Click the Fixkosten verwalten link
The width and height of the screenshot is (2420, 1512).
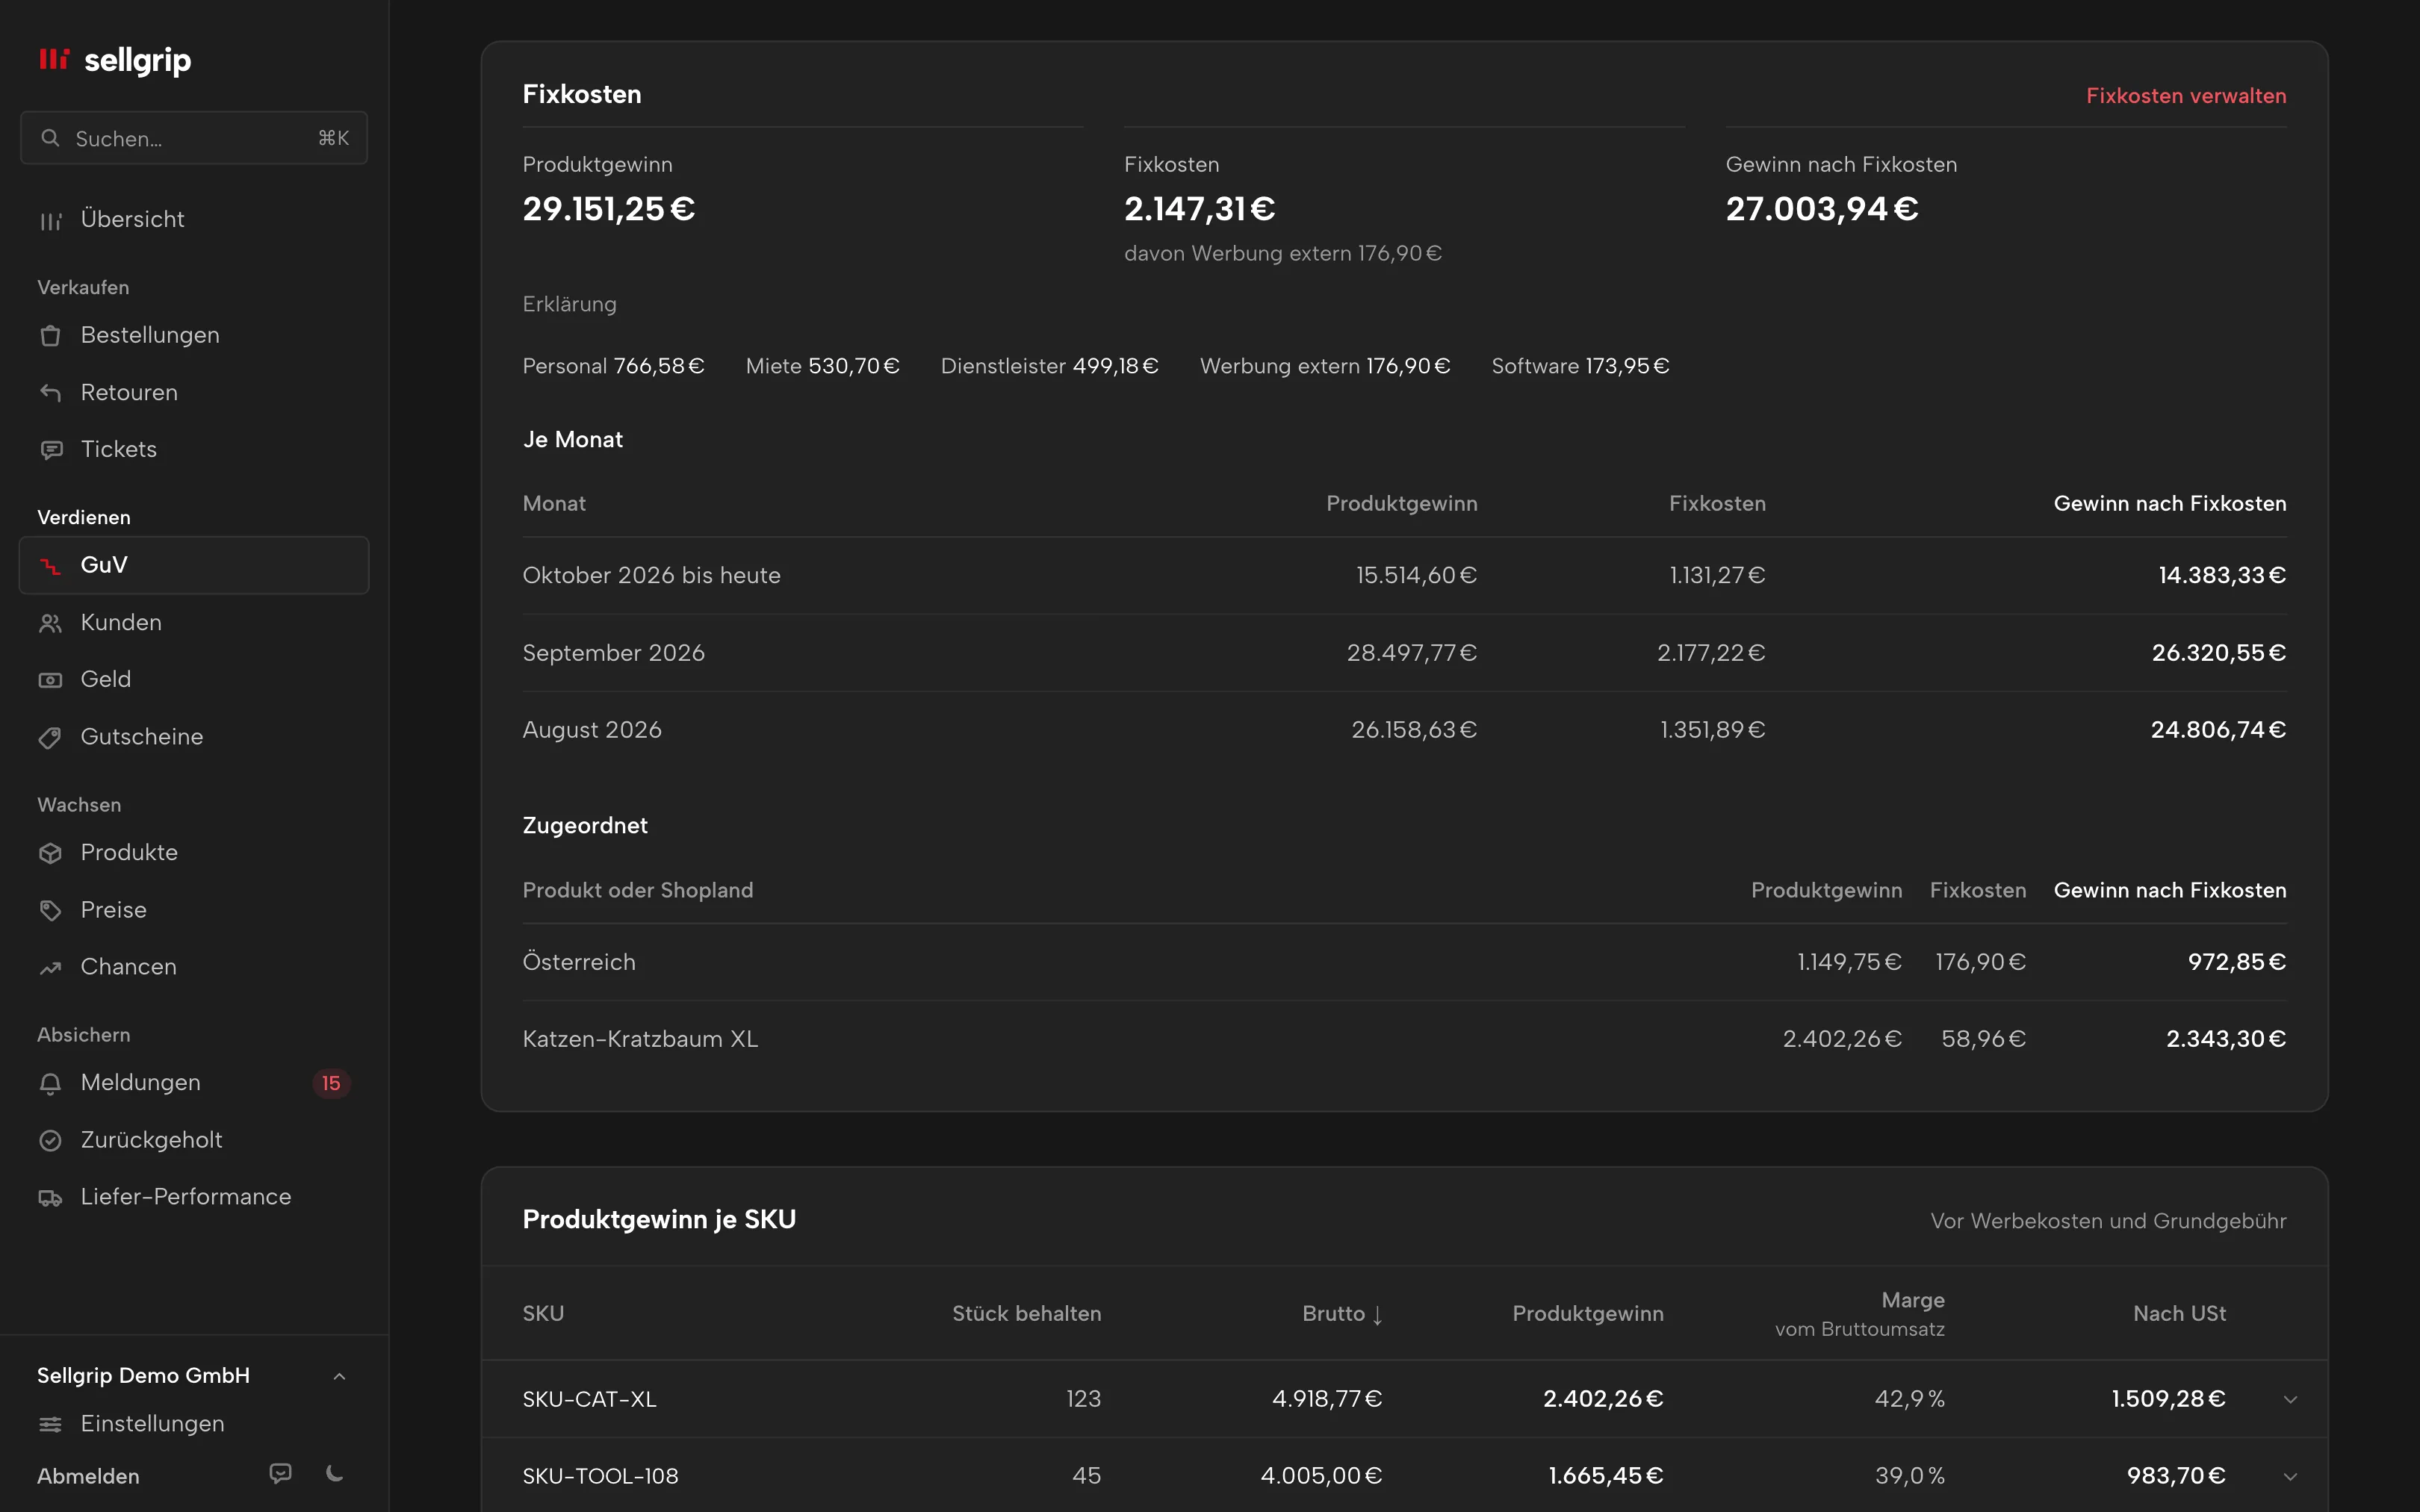coord(2186,96)
